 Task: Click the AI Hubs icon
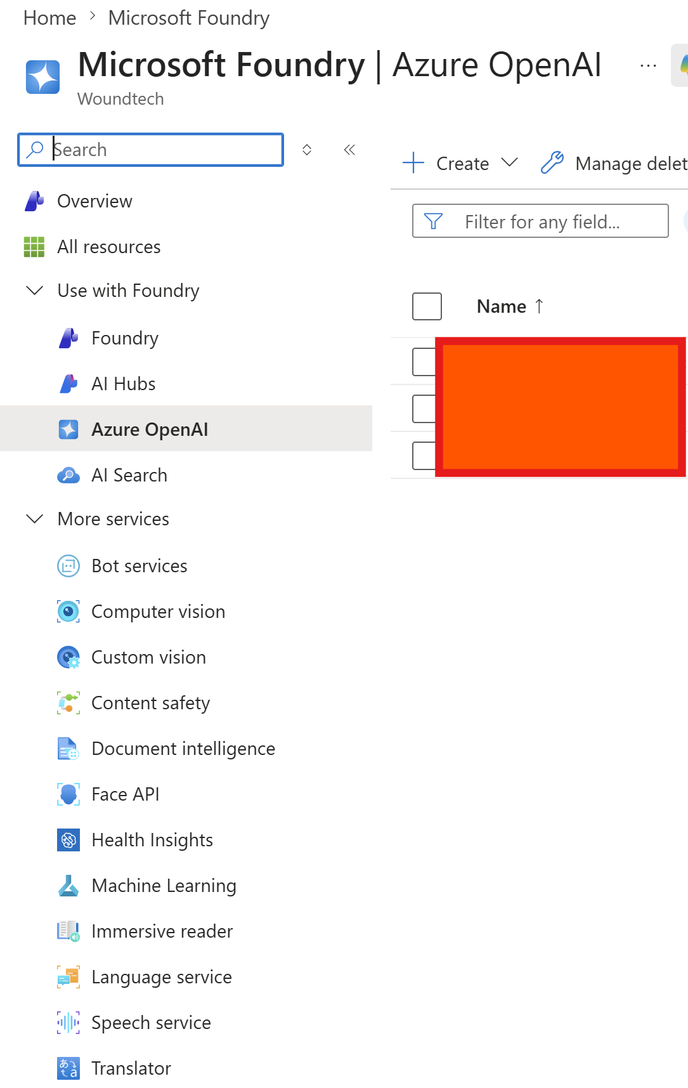pos(68,384)
